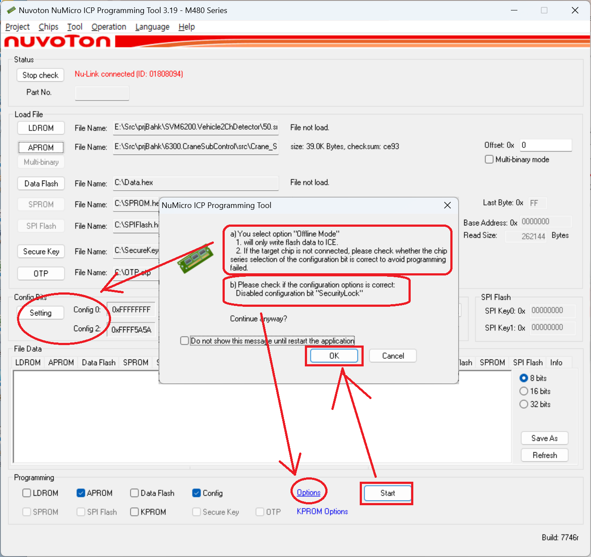Open the Language menu
Viewport: 591px width, 557px height.
point(152,27)
